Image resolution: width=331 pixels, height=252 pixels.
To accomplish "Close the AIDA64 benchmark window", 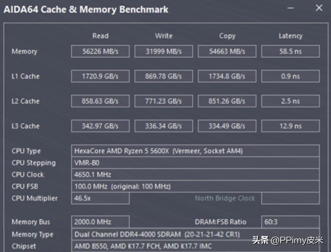I will point(319,8).
